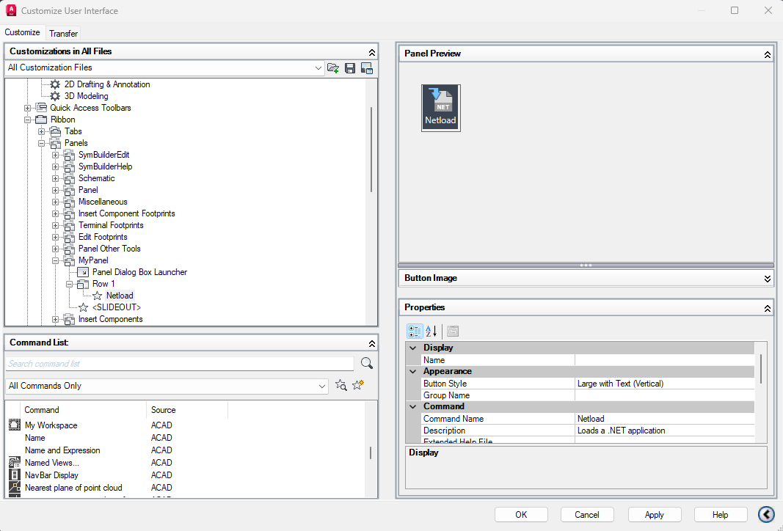The width and height of the screenshot is (783, 531).
Task: Switch to the Transfer tab
Action: pyautogui.click(x=63, y=33)
